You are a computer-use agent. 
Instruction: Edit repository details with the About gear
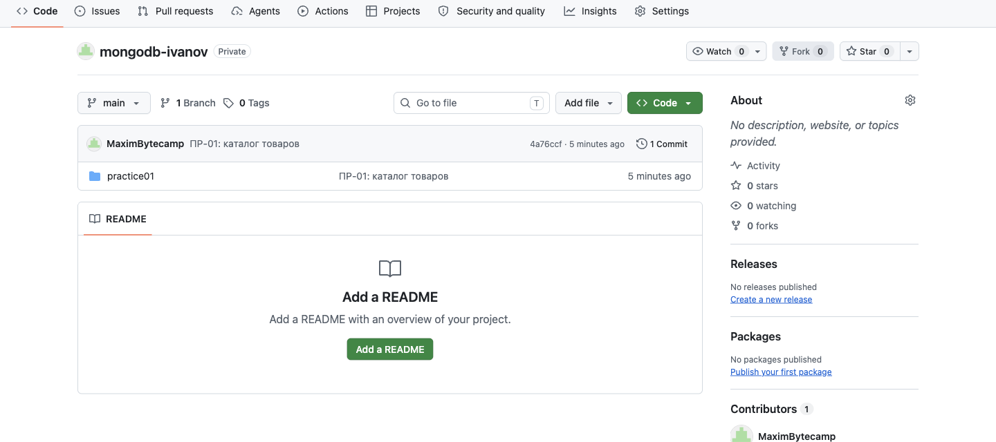pos(910,100)
